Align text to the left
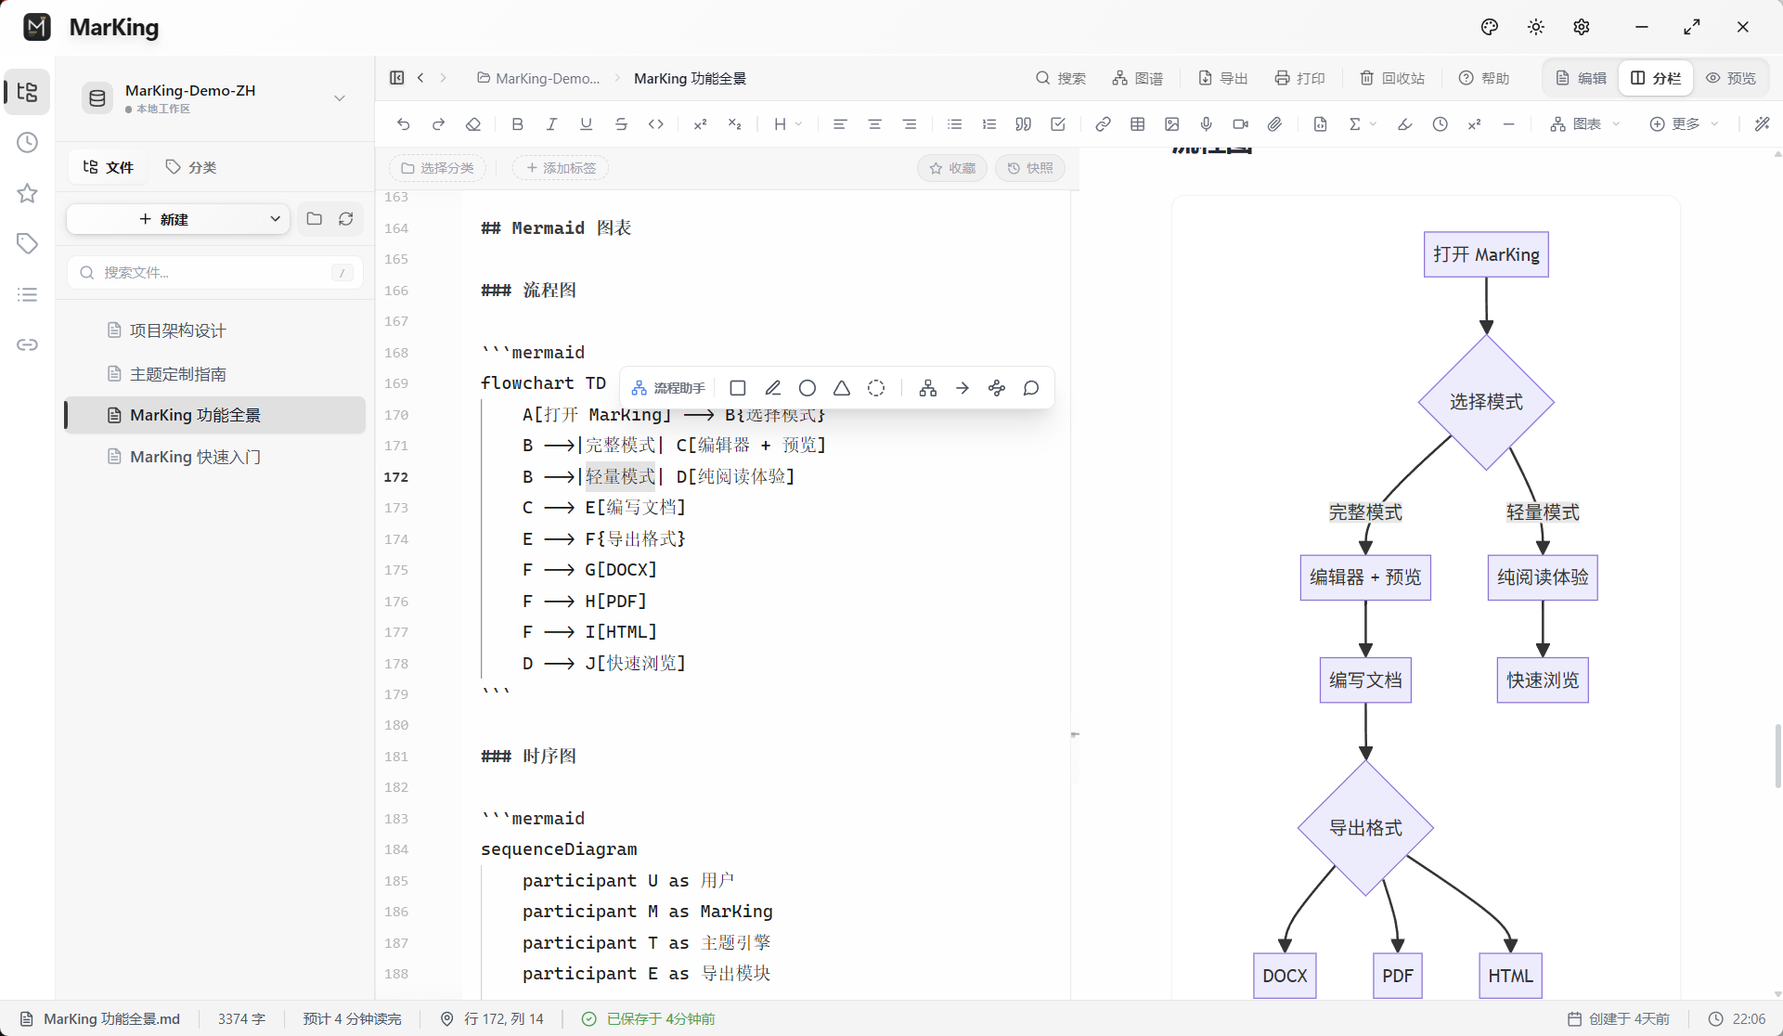Screen dimensions: 1783x1036 coord(840,124)
